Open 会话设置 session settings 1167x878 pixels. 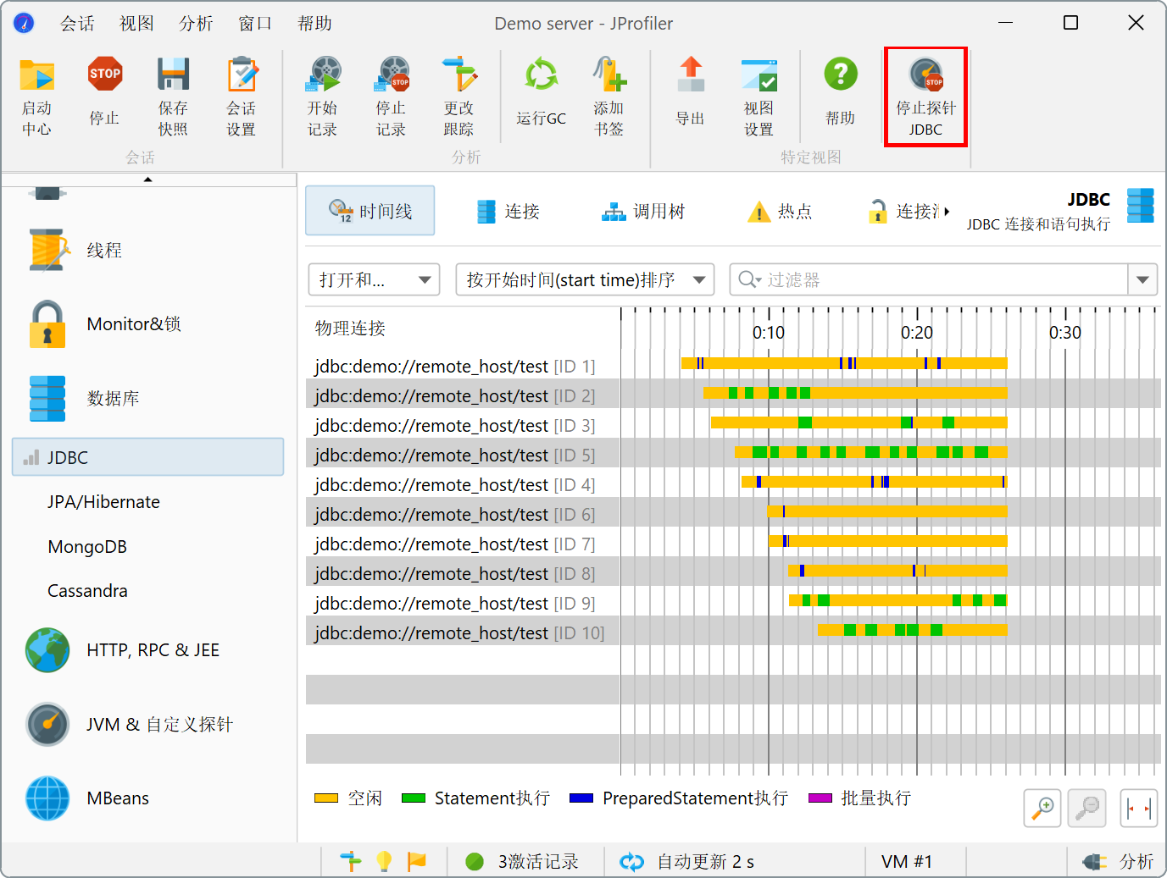tap(242, 96)
